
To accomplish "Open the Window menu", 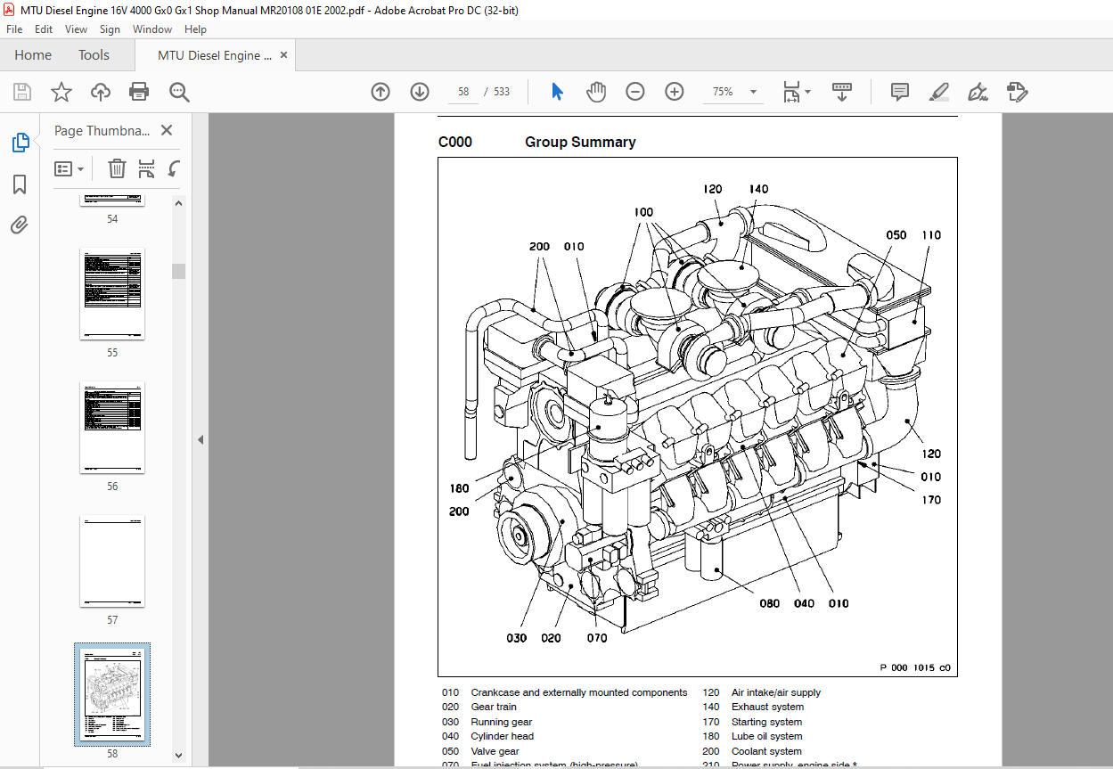I will 152,29.
